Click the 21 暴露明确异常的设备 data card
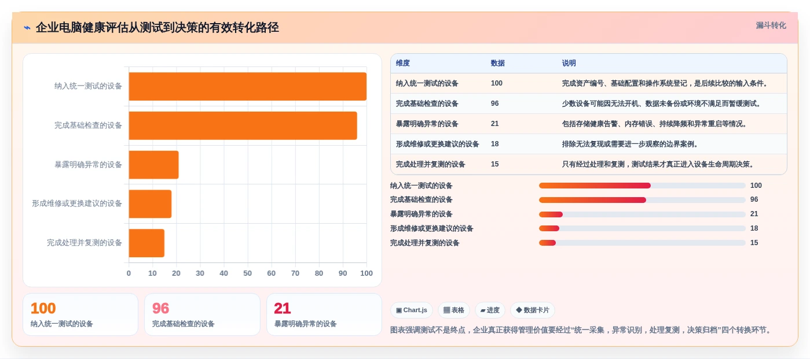Image resolution: width=810 pixels, height=359 pixels. (x=324, y=314)
